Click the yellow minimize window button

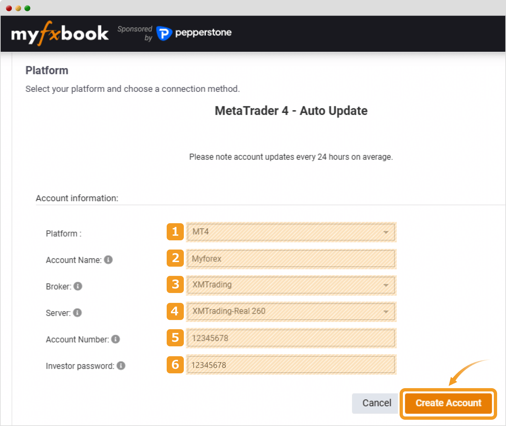click(18, 8)
